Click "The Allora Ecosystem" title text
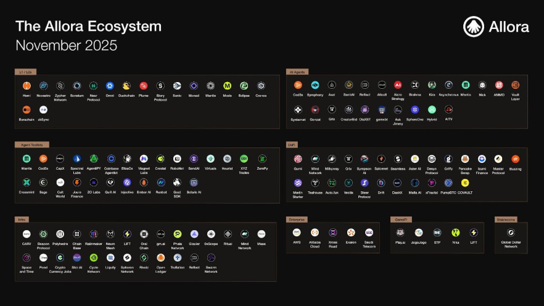 pyautogui.click(x=88, y=27)
